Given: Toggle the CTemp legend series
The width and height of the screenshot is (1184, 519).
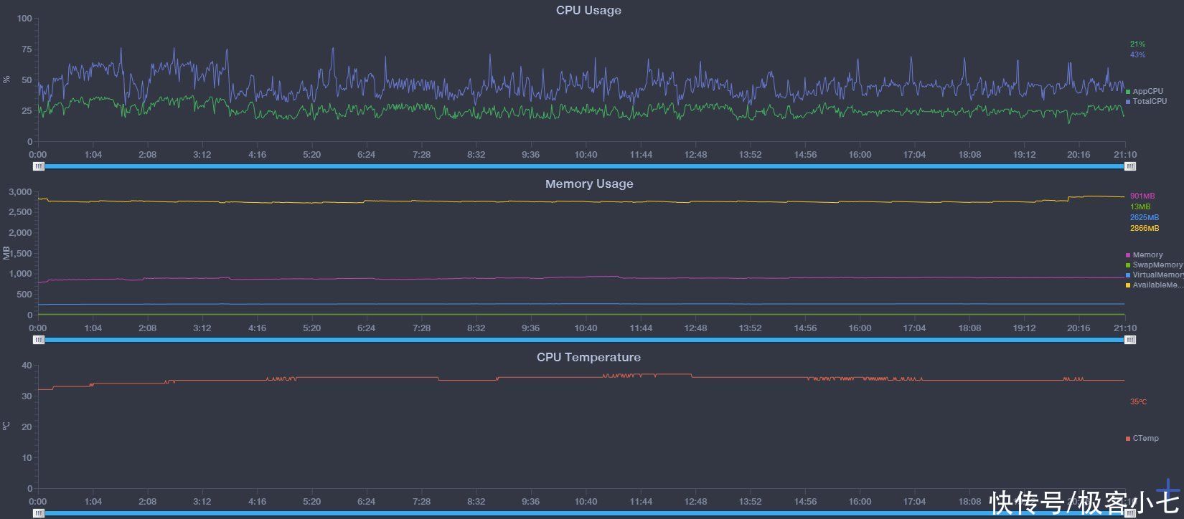Looking at the screenshot, I should click(1142, 439).
